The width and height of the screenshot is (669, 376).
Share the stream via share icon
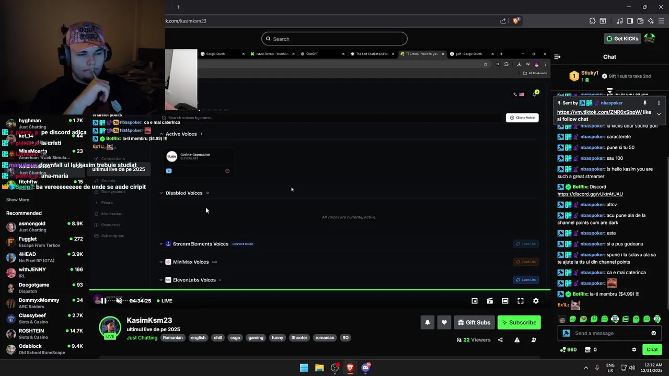500,340
